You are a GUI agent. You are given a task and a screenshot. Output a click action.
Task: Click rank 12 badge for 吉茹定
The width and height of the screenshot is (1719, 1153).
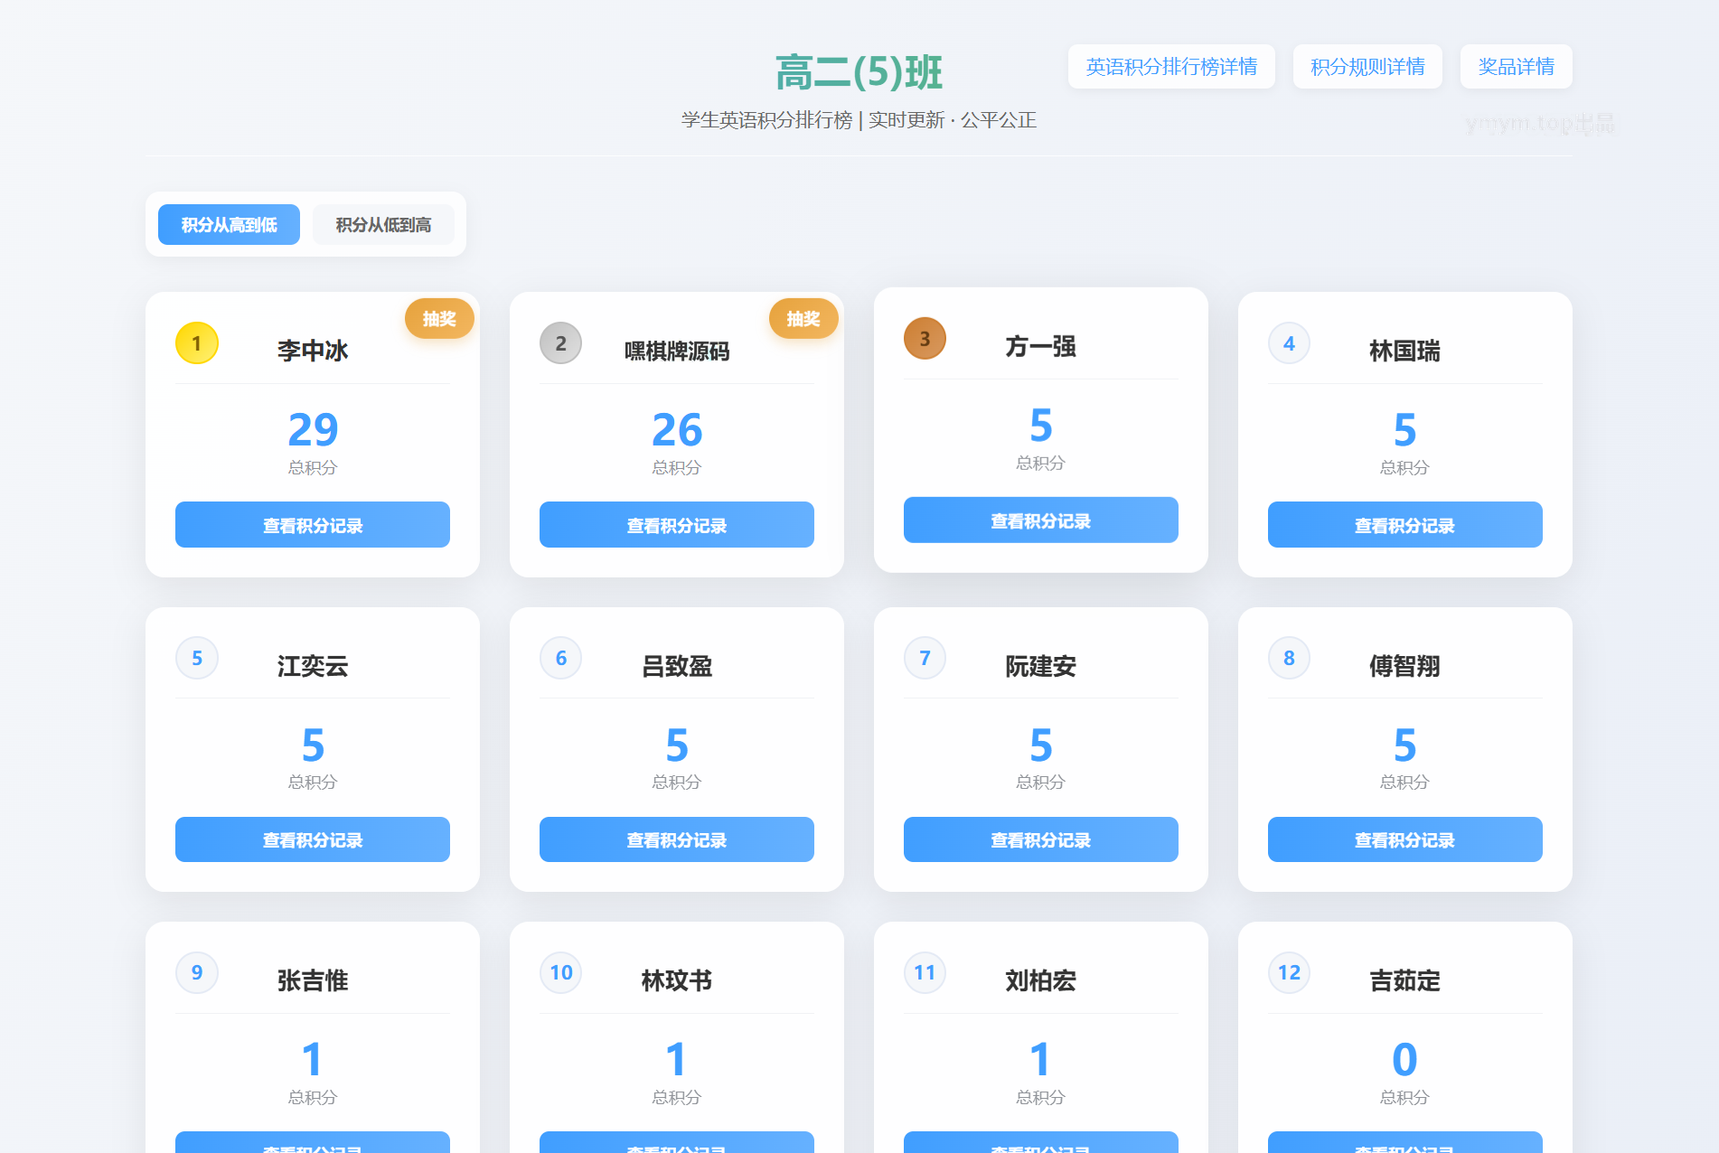(x=1290, y=972)
